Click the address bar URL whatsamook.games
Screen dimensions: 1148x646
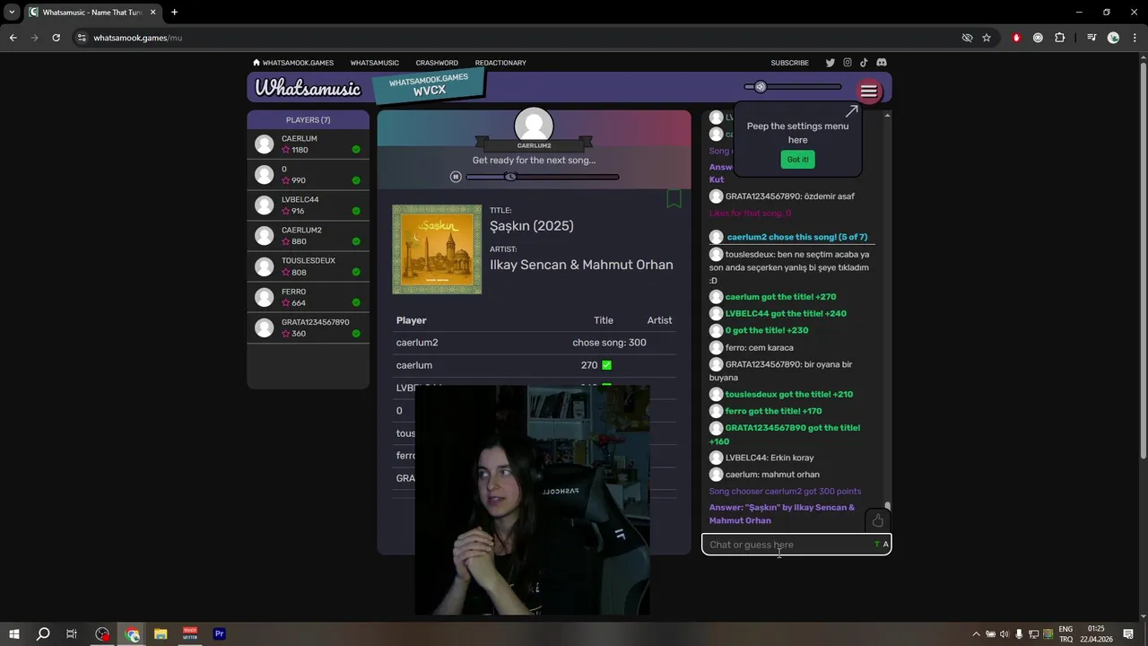click(x=137, y=38)
